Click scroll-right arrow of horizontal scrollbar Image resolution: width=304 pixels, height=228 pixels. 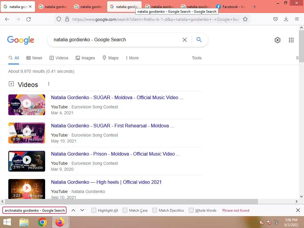click(297, 202)
